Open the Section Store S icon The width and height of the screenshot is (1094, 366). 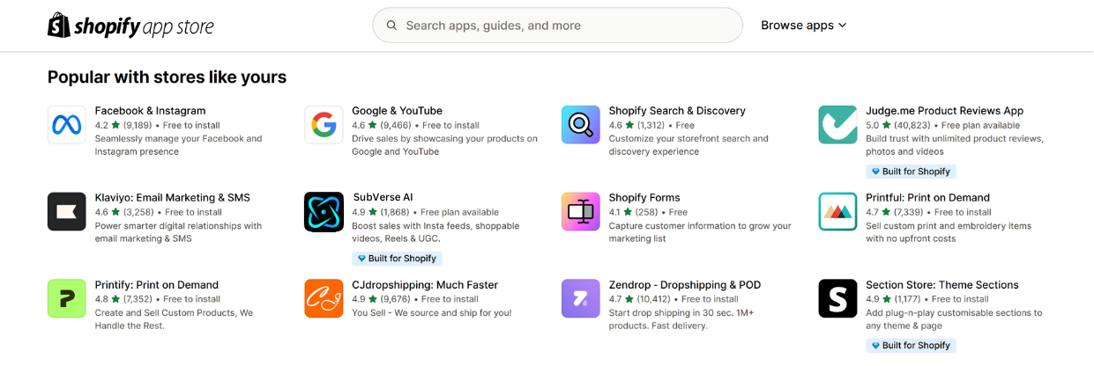837,298
